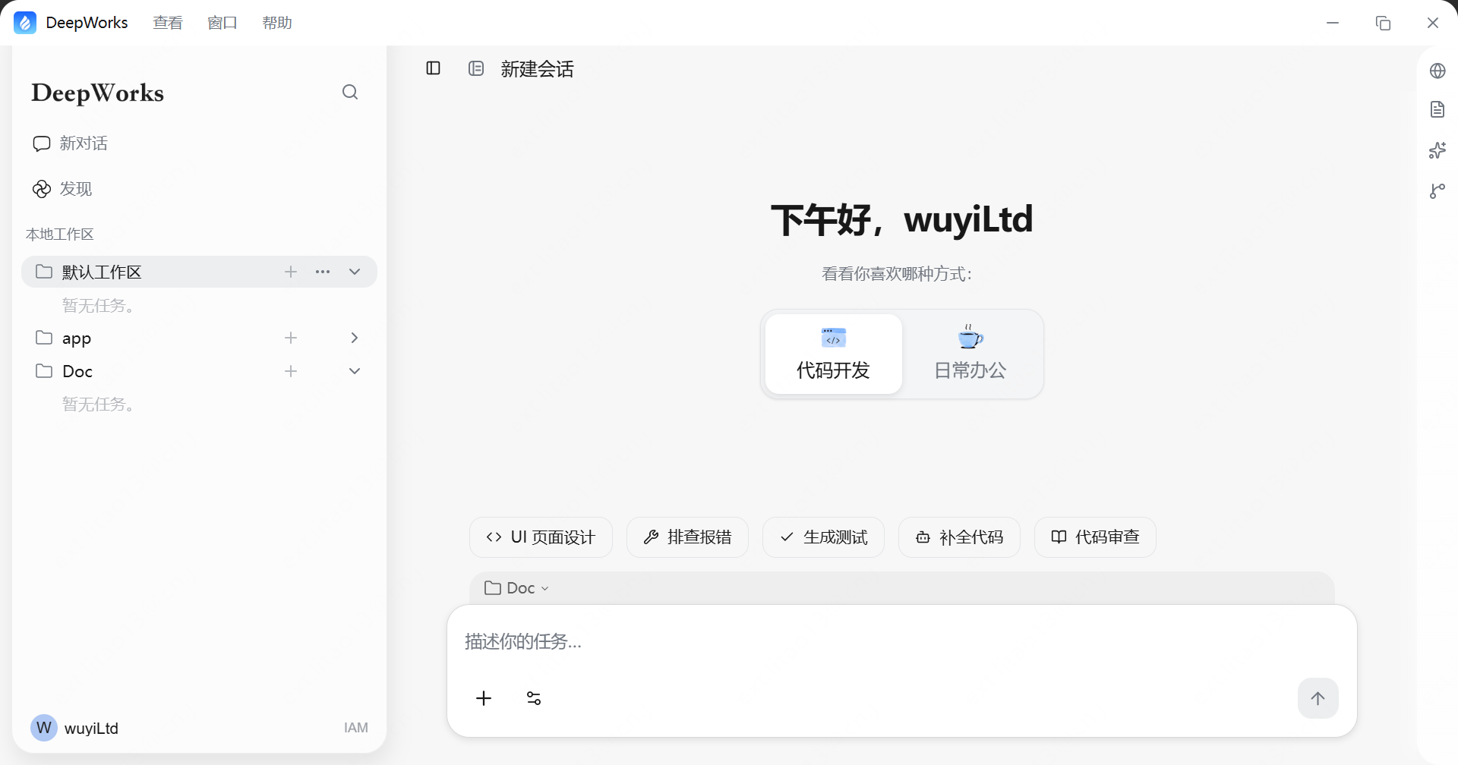Select the Doc folder in sidebar

199,371
